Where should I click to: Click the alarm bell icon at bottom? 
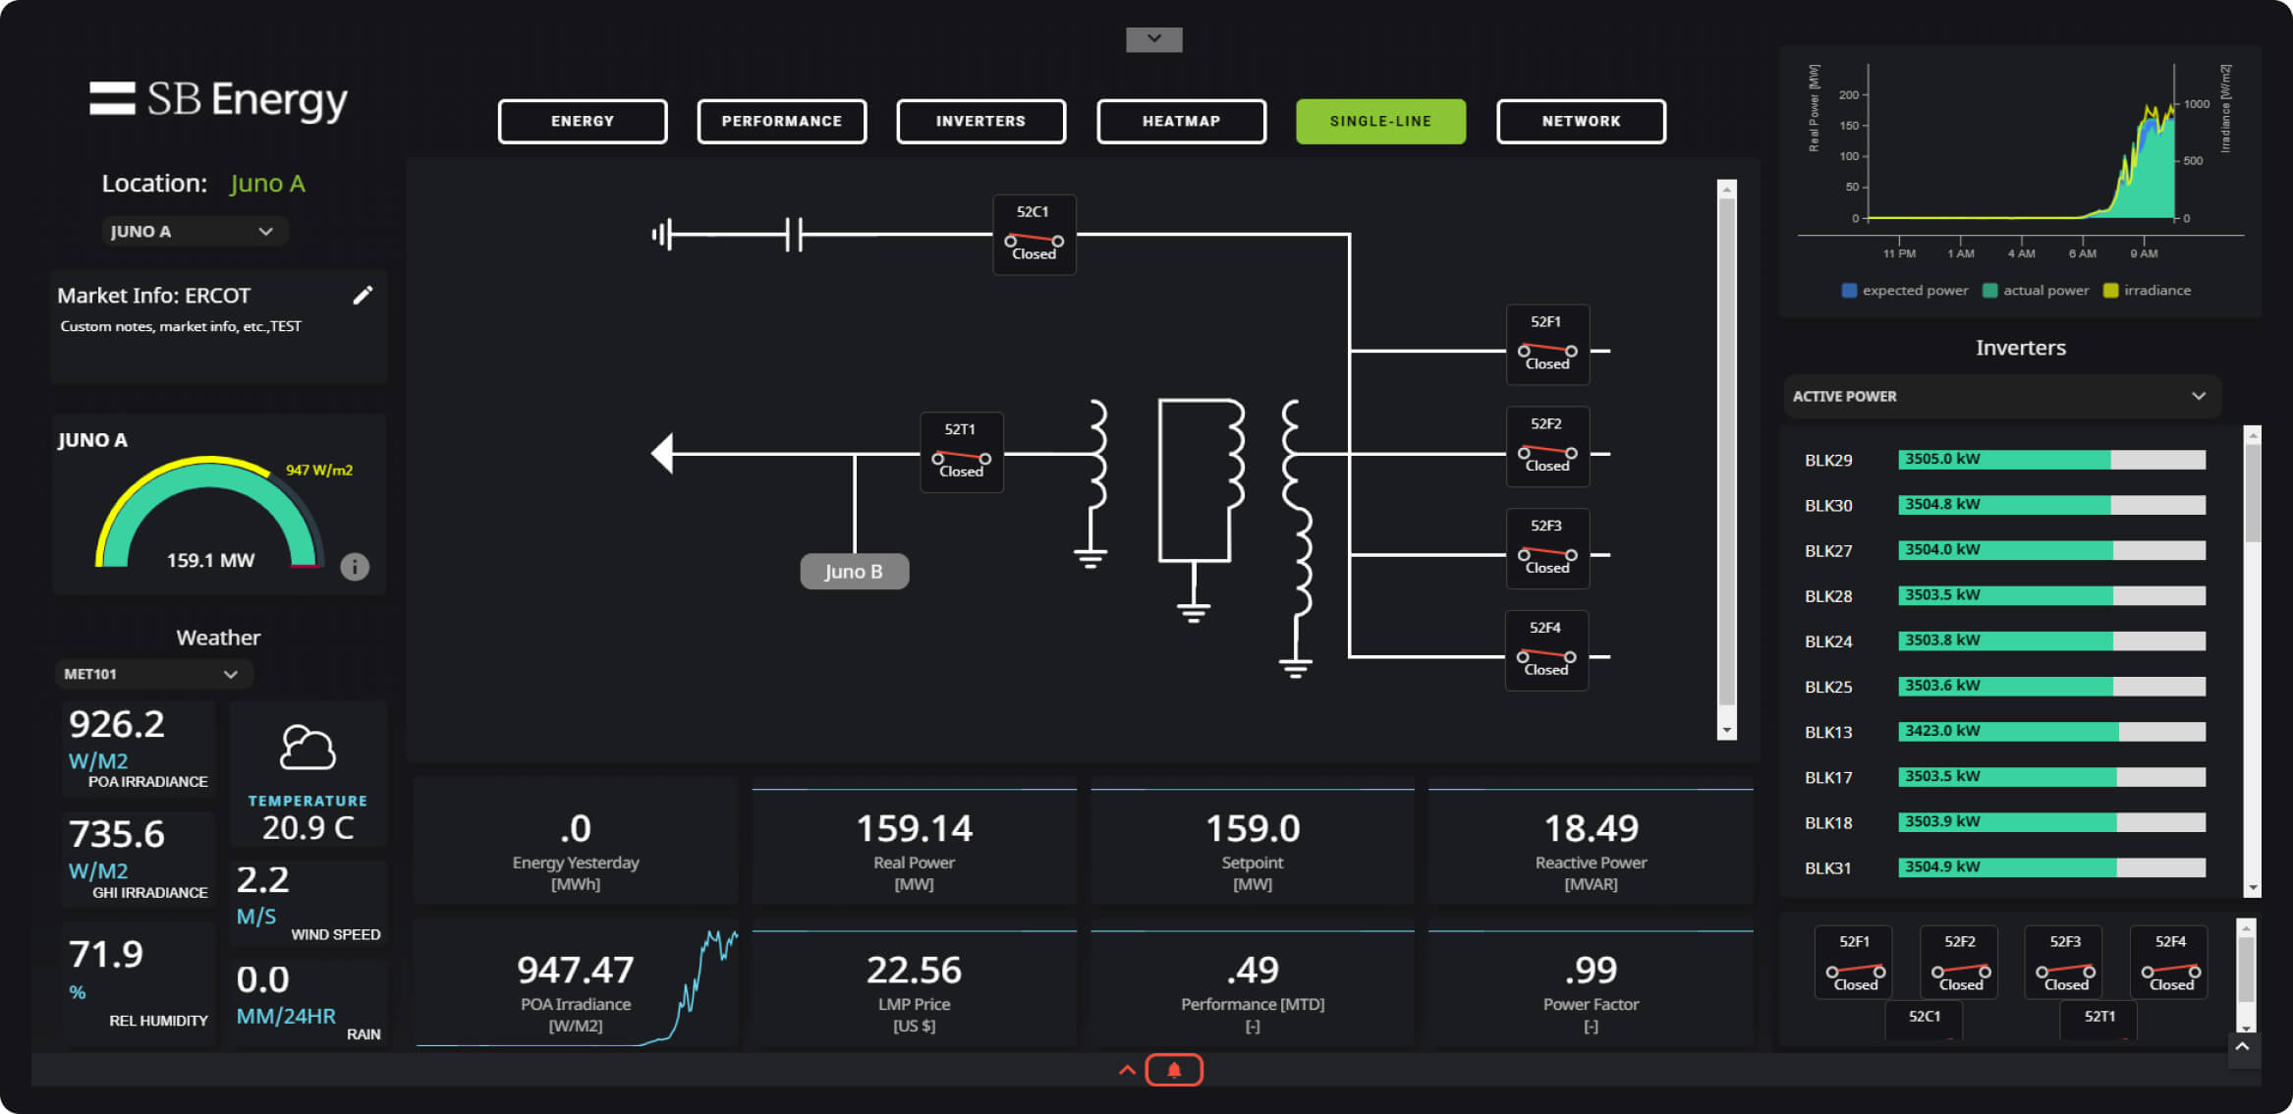(1173, 1069)
